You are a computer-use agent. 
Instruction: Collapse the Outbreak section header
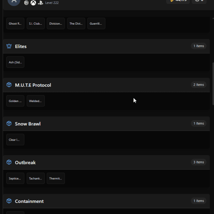click(106, 162)
